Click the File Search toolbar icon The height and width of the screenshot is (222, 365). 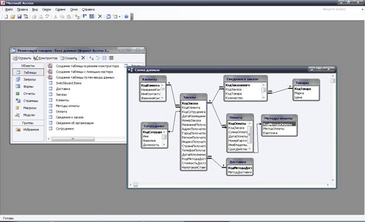tap(26, 16)
